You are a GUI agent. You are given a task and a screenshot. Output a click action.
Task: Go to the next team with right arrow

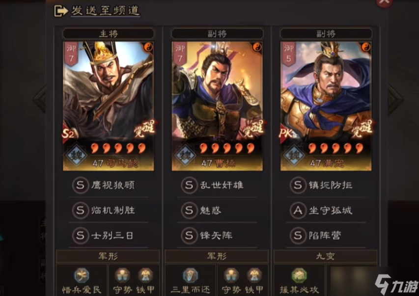tap(396, 99)
